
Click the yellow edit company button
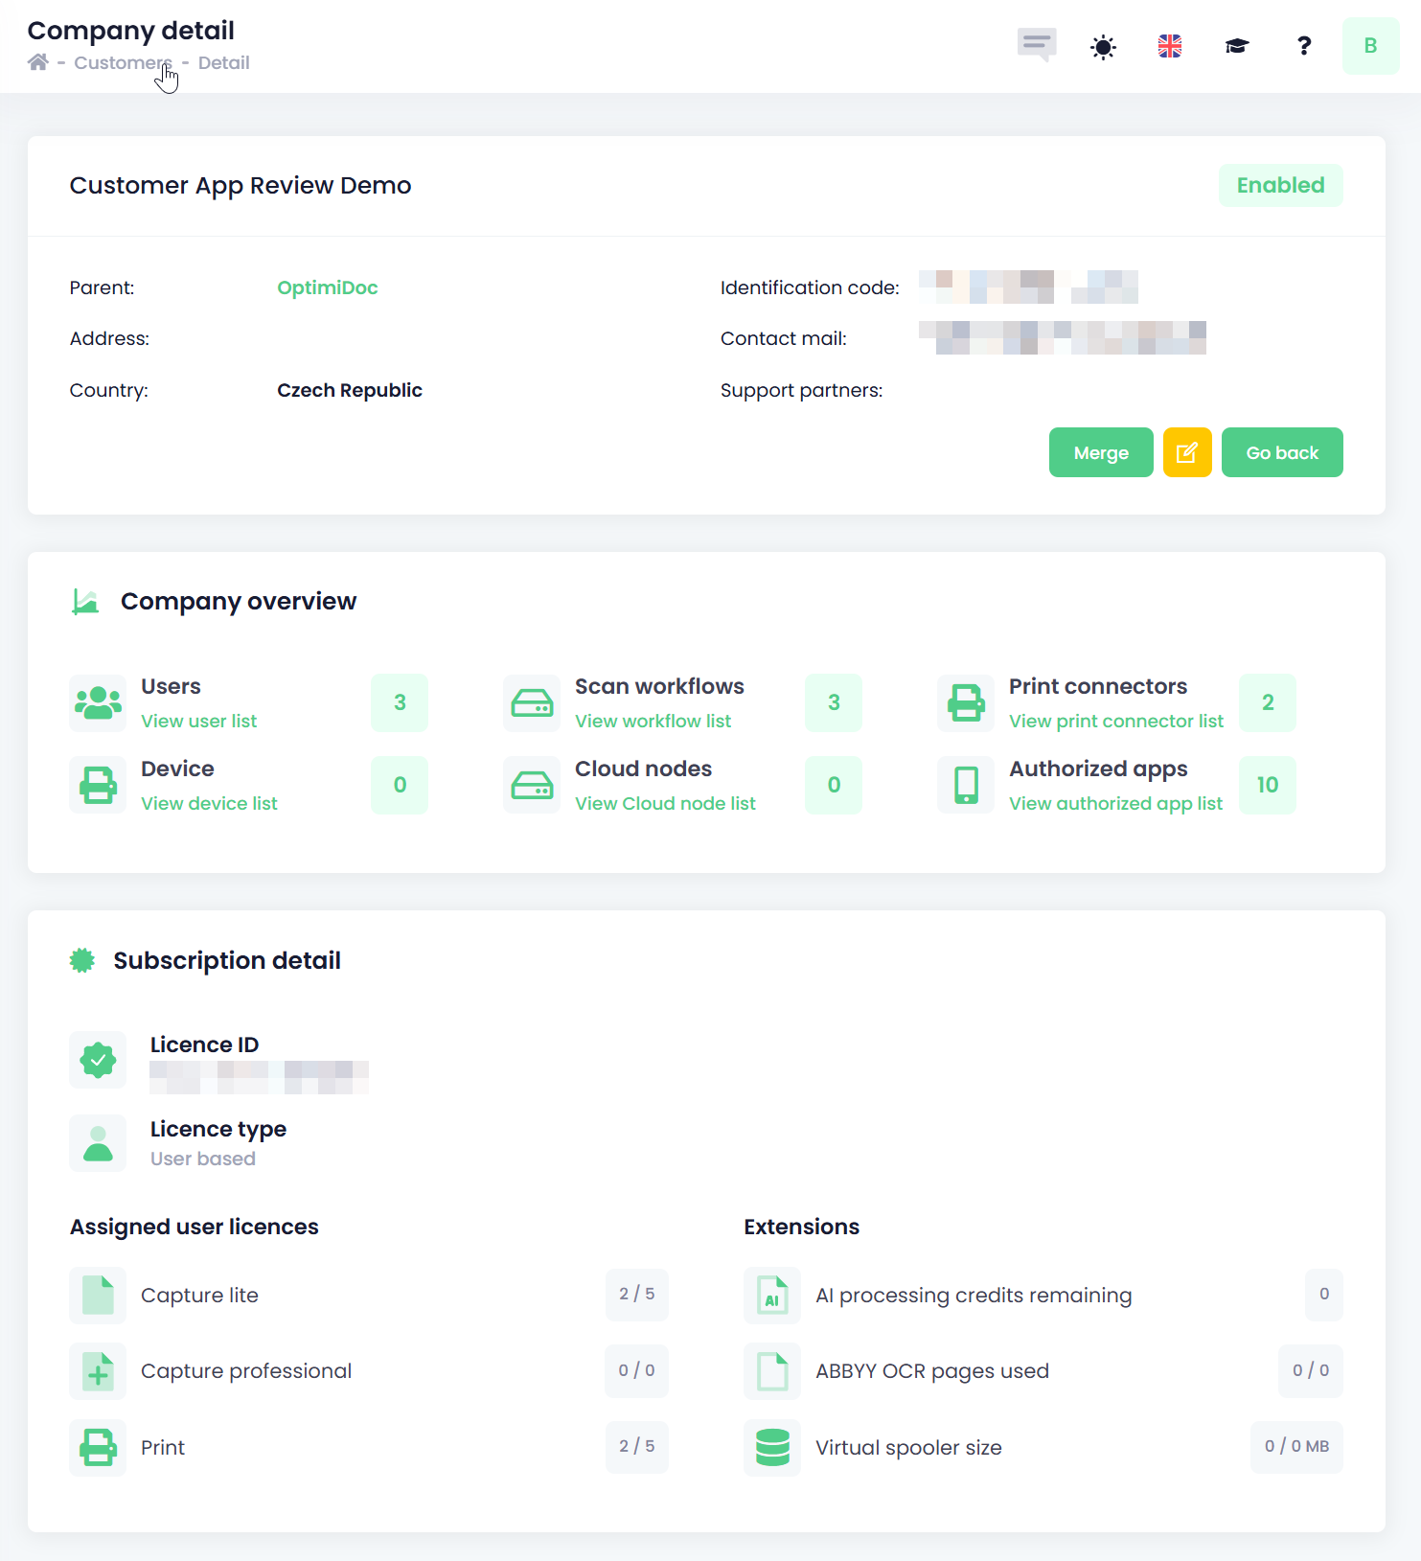coord(1187,452)
